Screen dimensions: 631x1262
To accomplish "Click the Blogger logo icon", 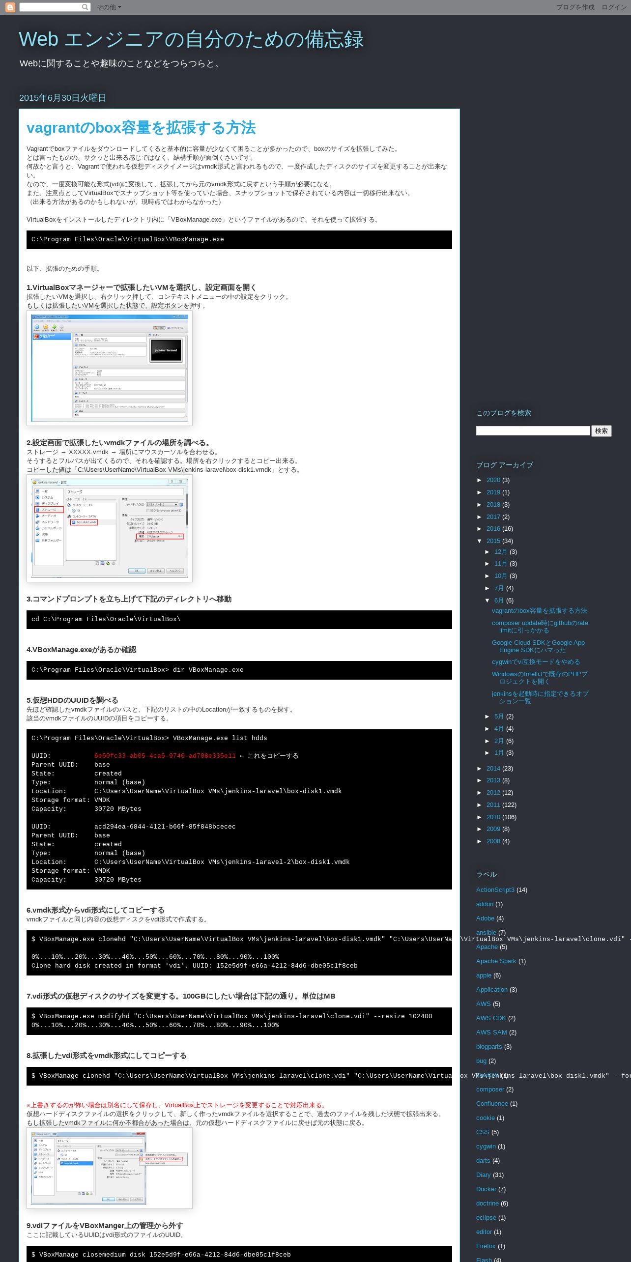I will click(9, 7).
